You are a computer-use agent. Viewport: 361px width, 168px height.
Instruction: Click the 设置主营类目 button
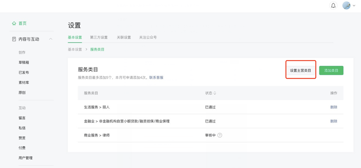(x=300, y=71)
